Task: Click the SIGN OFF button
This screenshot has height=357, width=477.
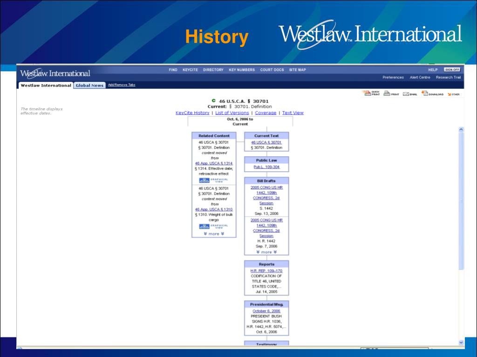Action: tap(452, 70)
